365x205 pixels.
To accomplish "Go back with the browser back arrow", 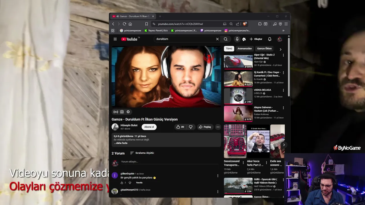I will [113, 24].
